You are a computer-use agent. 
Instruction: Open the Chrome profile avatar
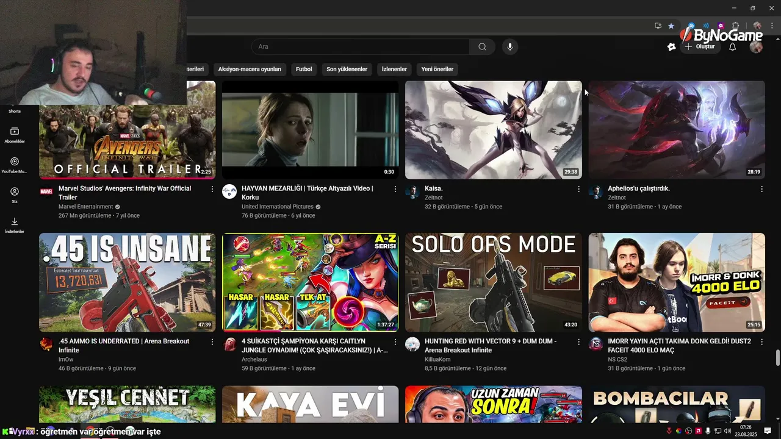click(x=757, y=26)
